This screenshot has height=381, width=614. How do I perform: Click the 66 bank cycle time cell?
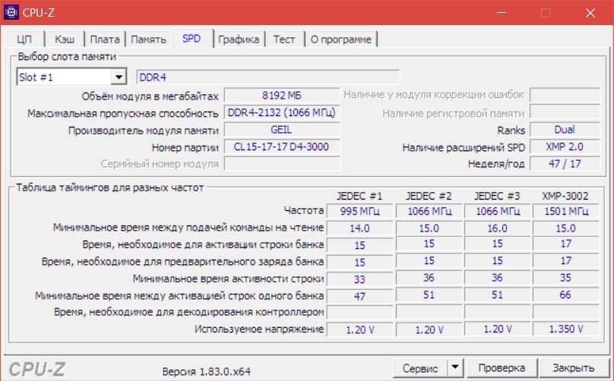(566, 295)
